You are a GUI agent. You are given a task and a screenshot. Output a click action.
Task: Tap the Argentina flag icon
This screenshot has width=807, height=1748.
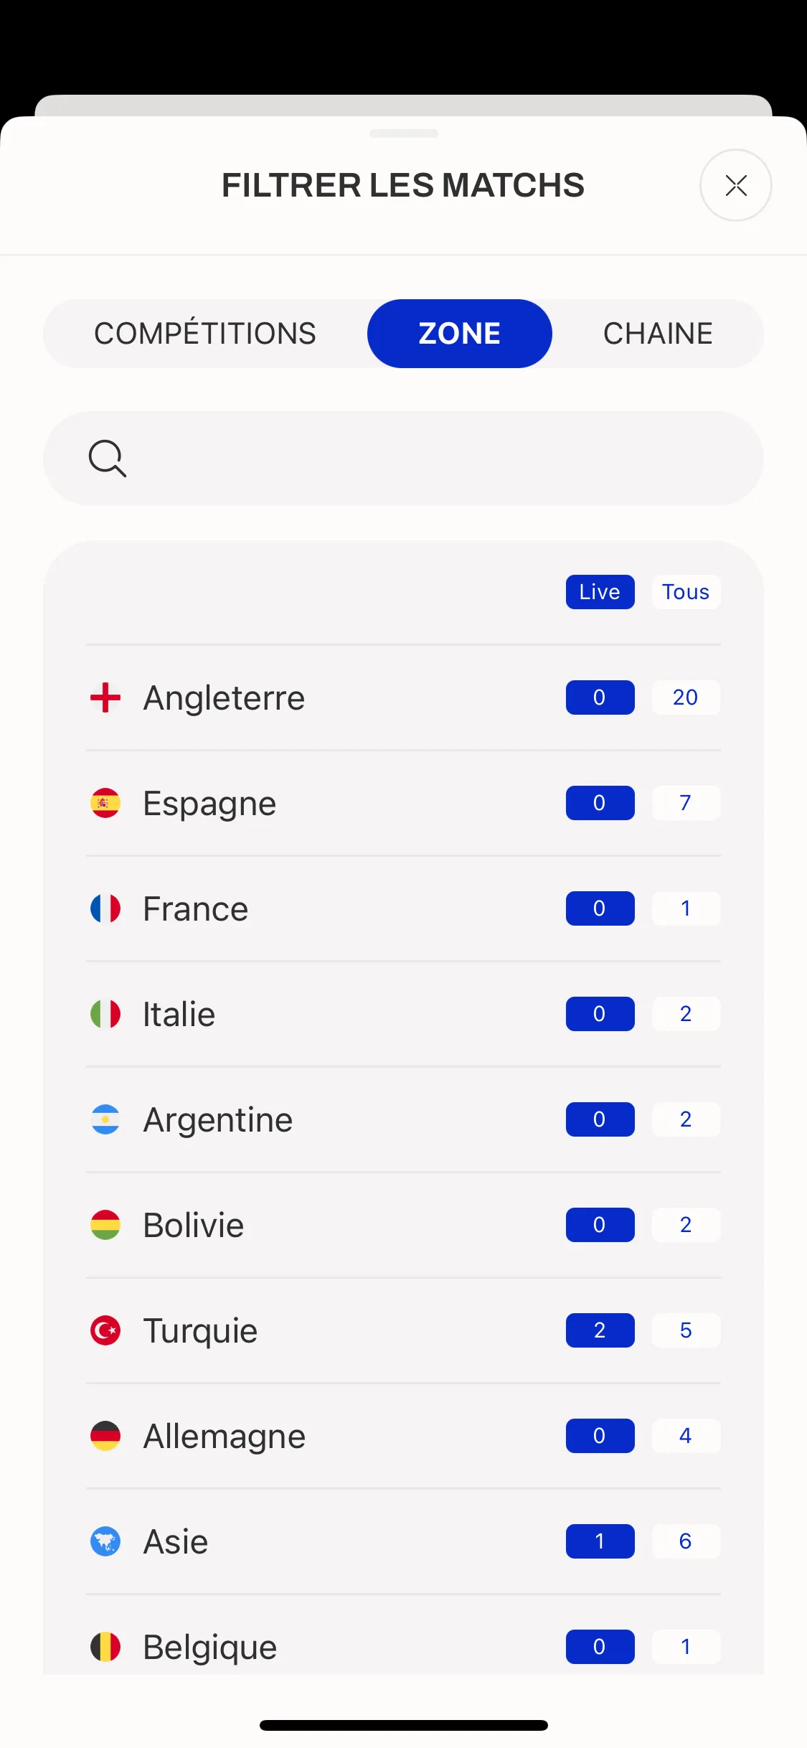click(x=105, y=1119)
